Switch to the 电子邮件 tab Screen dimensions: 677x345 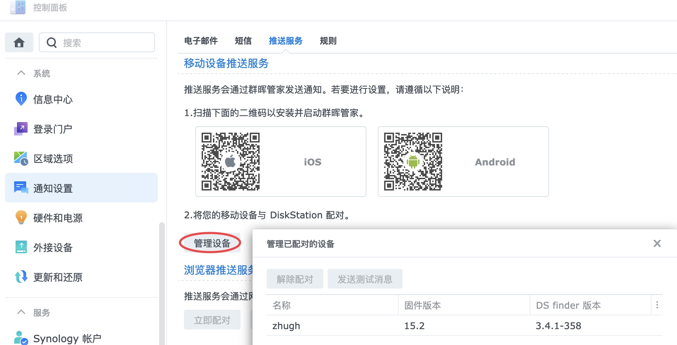(x=201, y=41)
